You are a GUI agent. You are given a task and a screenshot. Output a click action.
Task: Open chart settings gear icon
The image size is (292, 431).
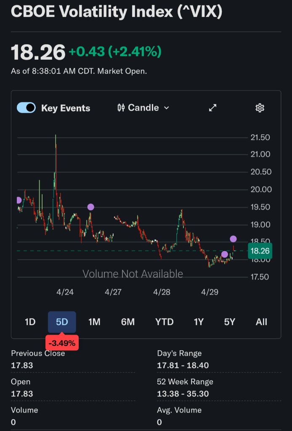pyautogui.click(x=260, y=108)
